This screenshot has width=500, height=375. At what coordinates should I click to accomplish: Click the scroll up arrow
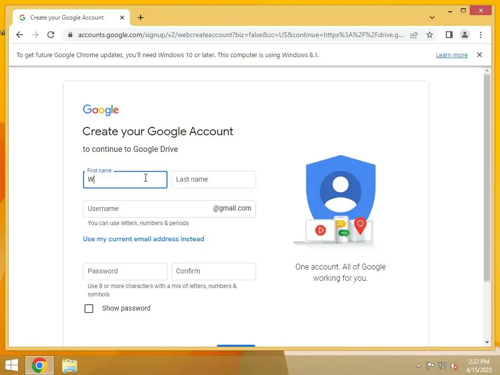point(487,70)
